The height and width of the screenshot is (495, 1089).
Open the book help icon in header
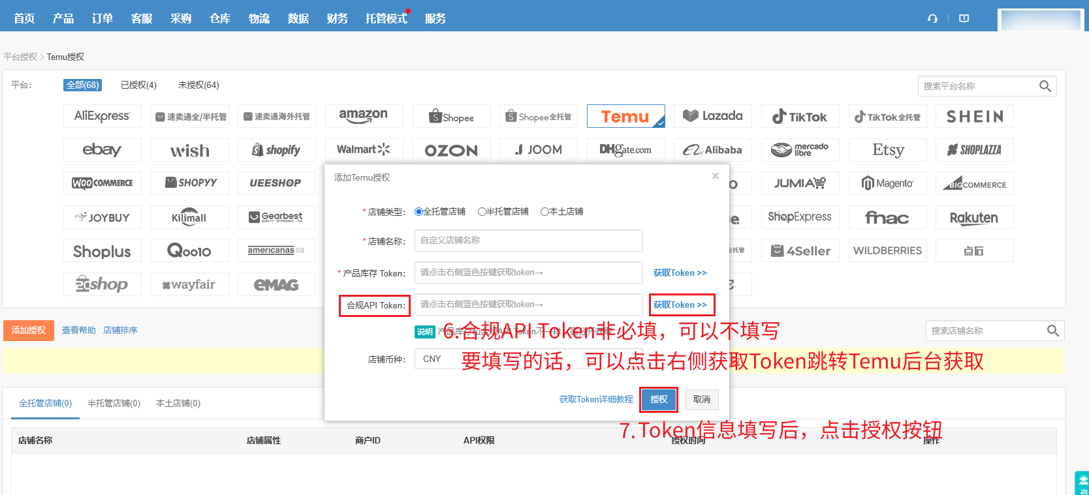point(964,18)
